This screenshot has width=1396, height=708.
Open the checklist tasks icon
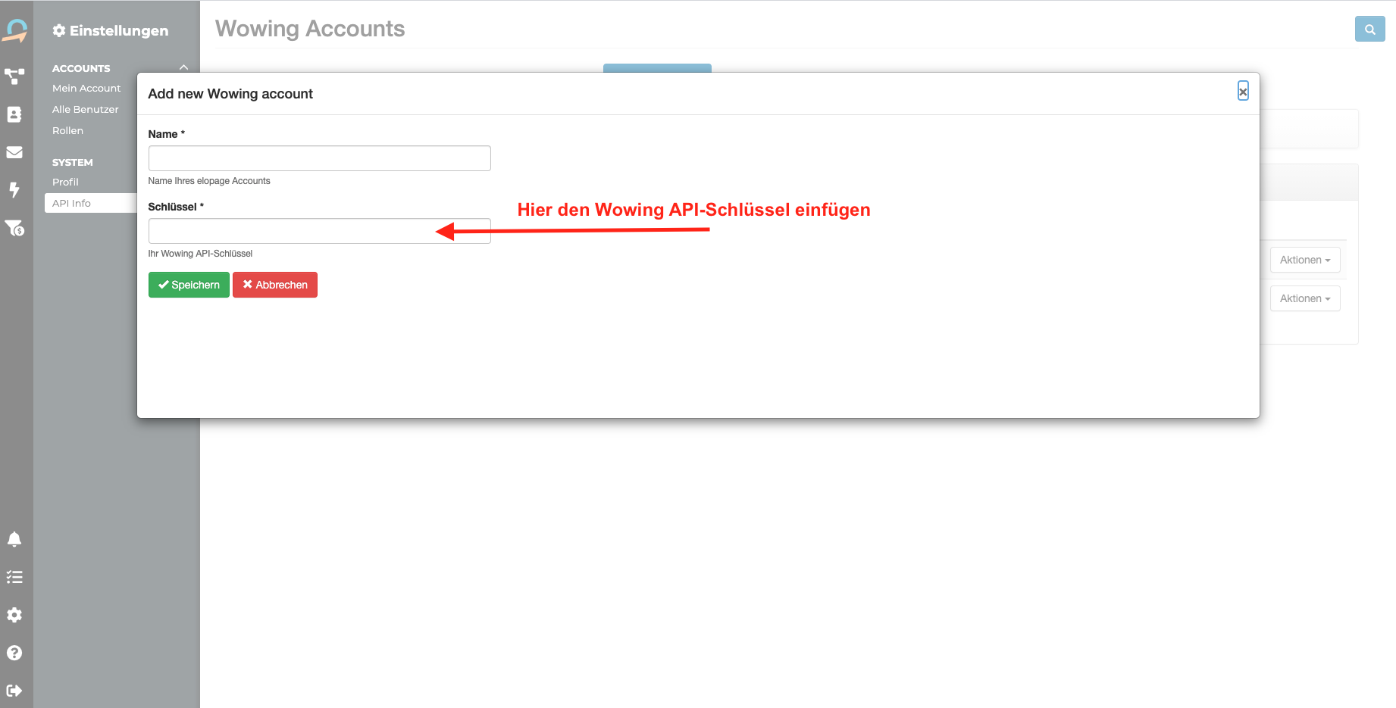(x=14, y=577)
